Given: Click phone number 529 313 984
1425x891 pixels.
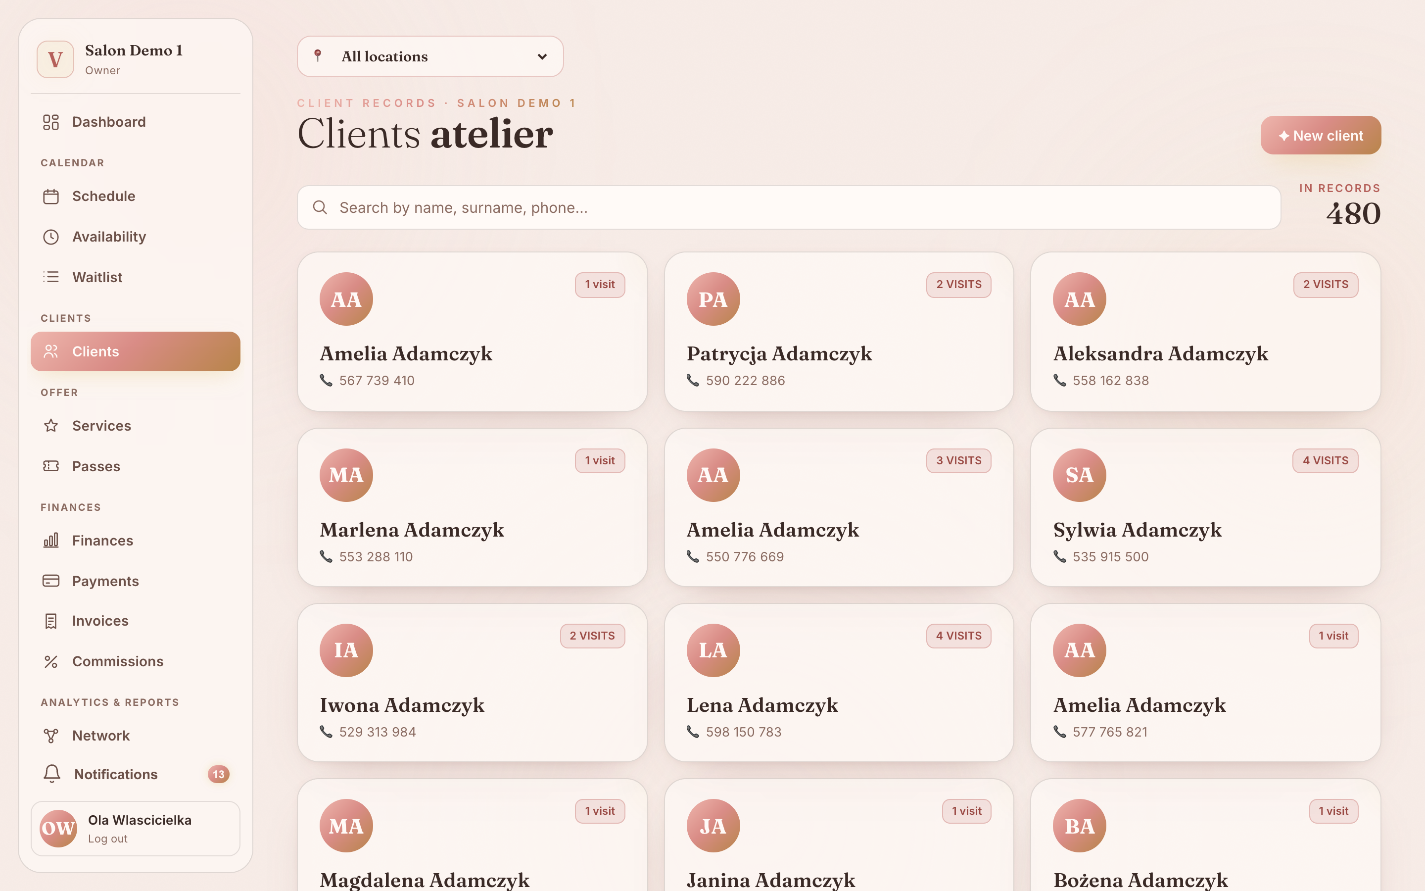Looking at the screenshot, I should point(378,732).
